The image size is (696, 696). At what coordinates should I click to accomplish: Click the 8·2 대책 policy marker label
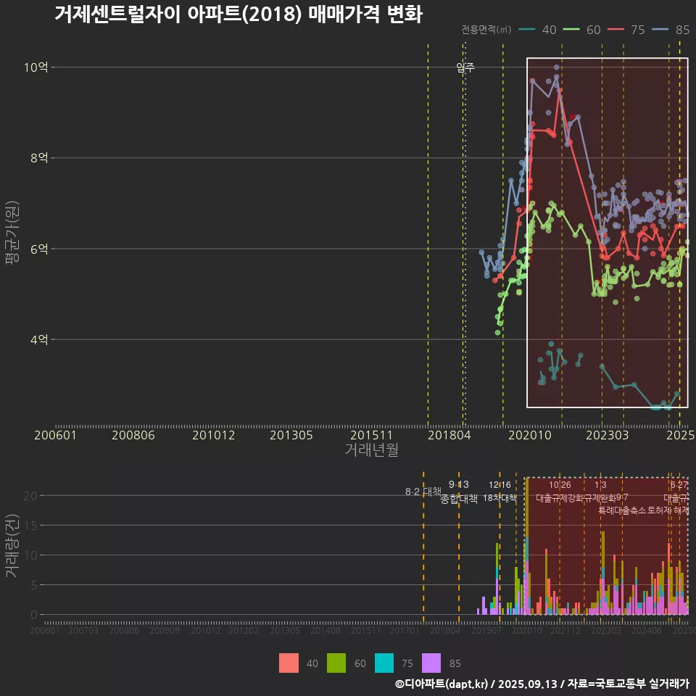tap(423, 492)
